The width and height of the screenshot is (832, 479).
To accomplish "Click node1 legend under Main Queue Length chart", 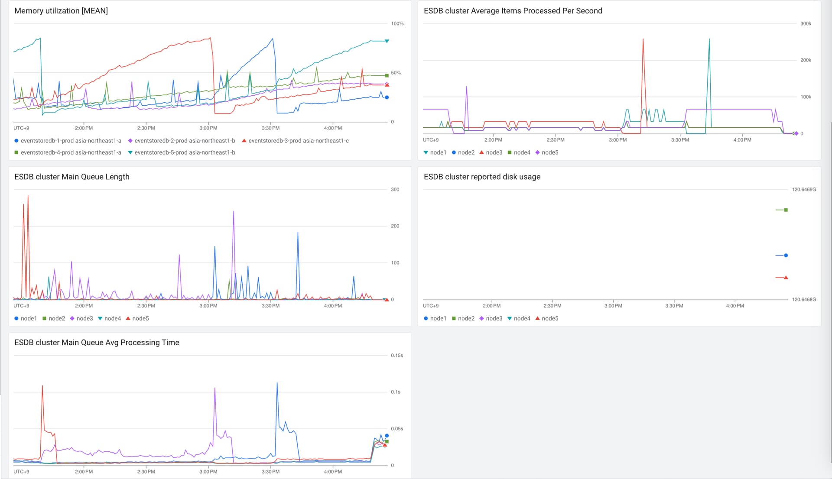I will tap(26, 318).
